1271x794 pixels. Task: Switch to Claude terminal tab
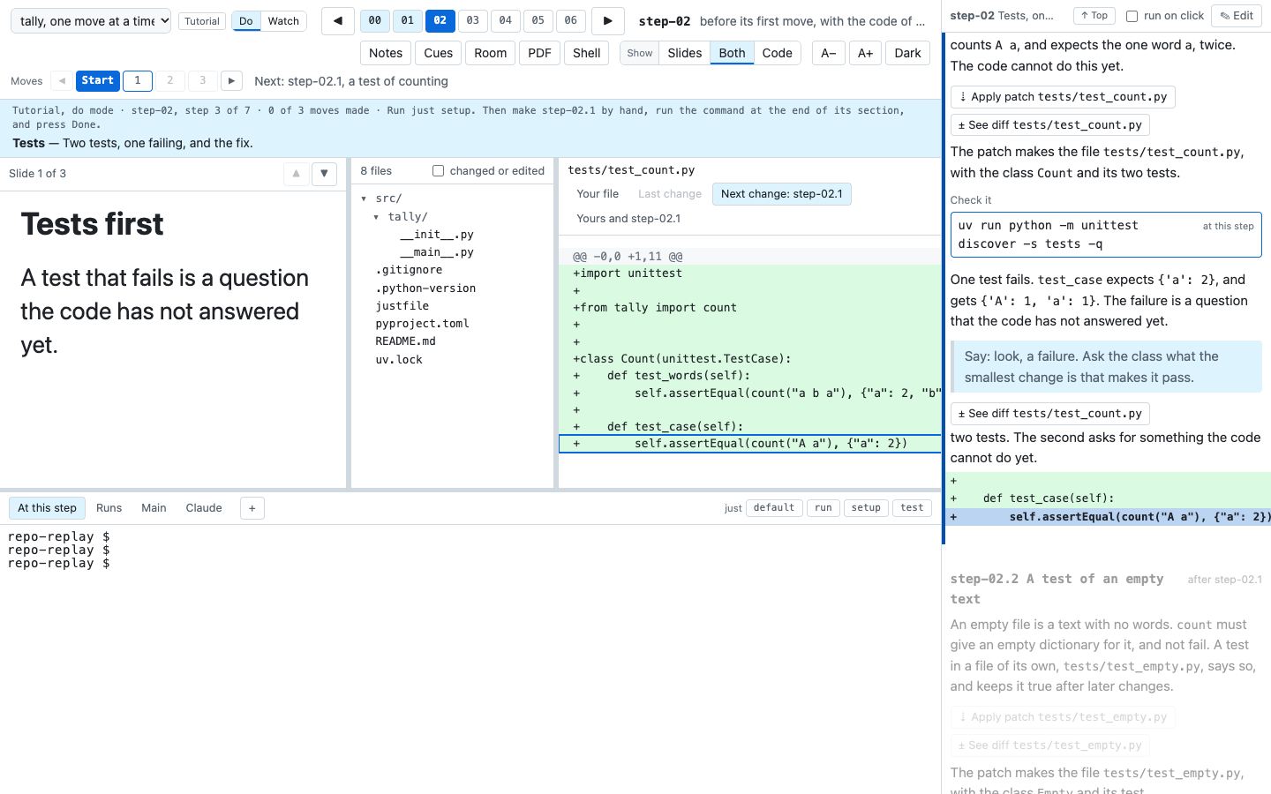click(204, 508)
